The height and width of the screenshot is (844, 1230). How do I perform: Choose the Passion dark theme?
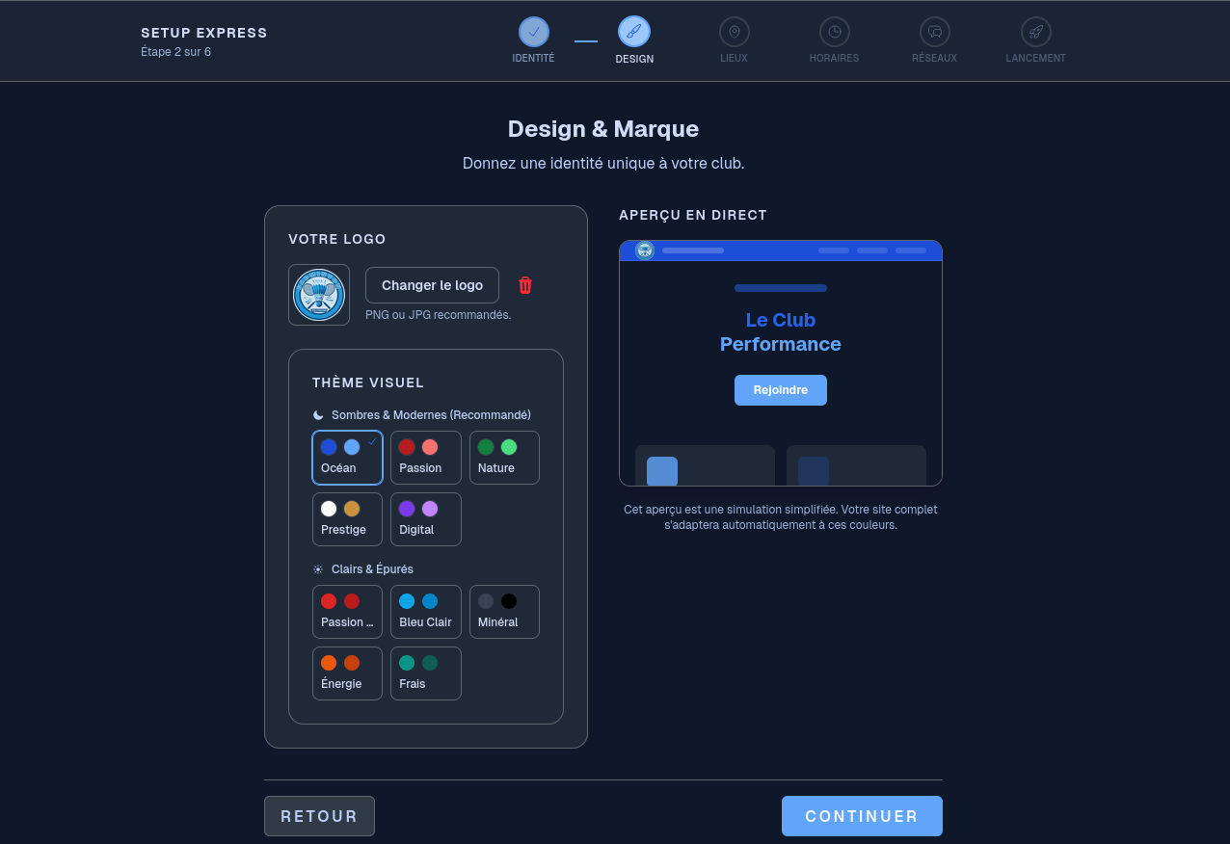click(425, 458)
